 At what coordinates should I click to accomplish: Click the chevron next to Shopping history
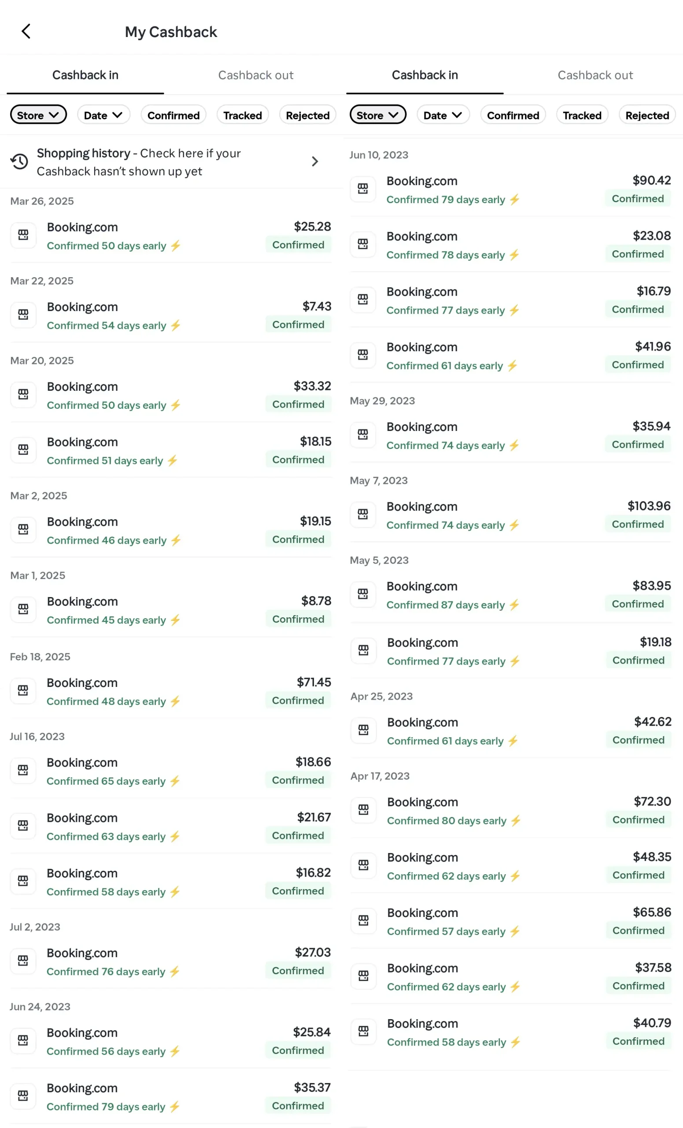point(315,162)
